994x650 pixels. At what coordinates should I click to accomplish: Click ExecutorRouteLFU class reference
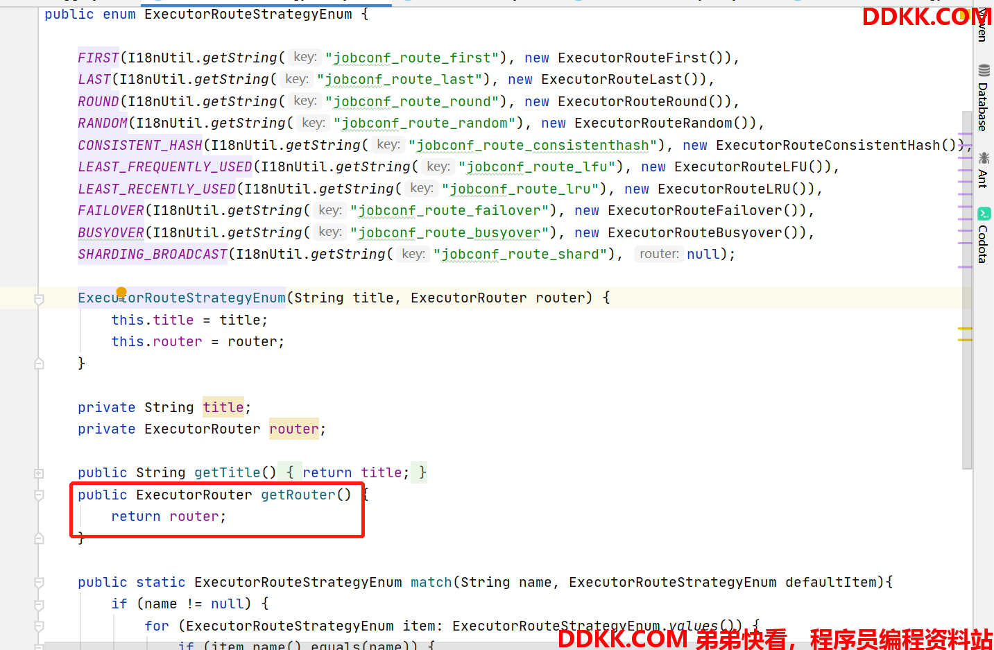pos(741,166)
